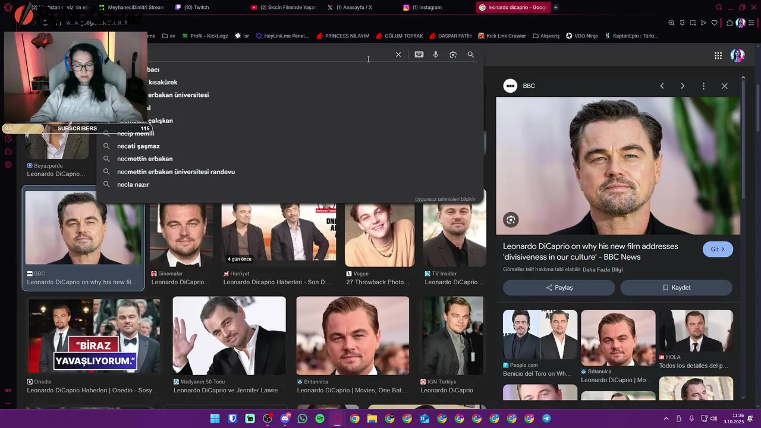
Task: Show hidden system tray icons
Action: point(666,418)
